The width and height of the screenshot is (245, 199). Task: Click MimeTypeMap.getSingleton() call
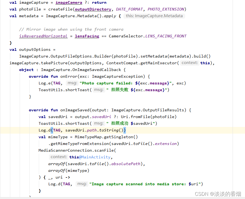[x=106, y=137]
